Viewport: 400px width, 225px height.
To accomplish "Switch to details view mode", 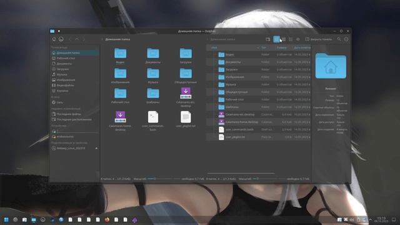I will pyautogui.click(x=291, y=39).
